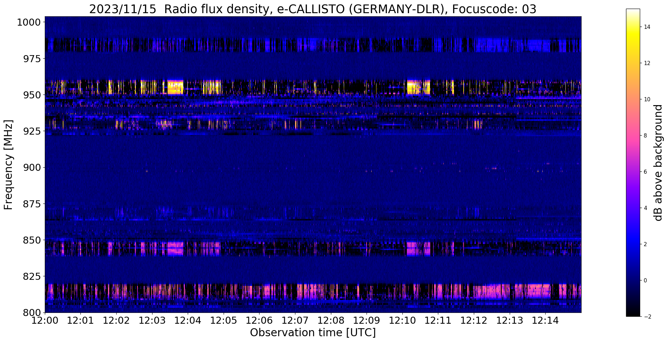Click the 12:02 time tick label
The width and height of the screenshot is (668, 342).
tap(116, 321)
